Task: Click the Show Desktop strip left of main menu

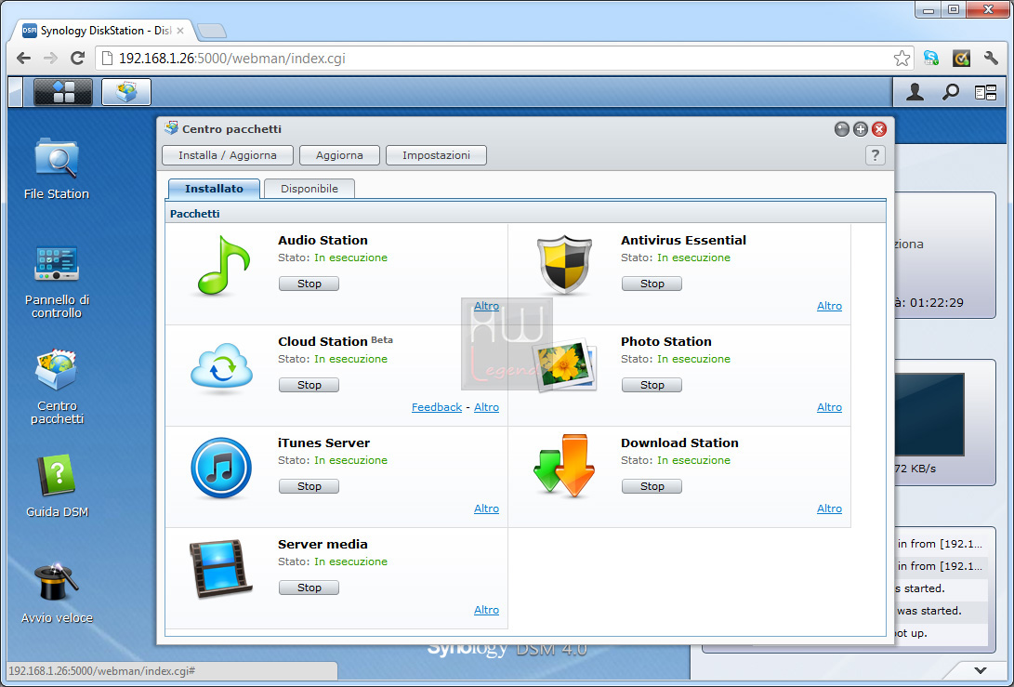Action: pos(16,92)
